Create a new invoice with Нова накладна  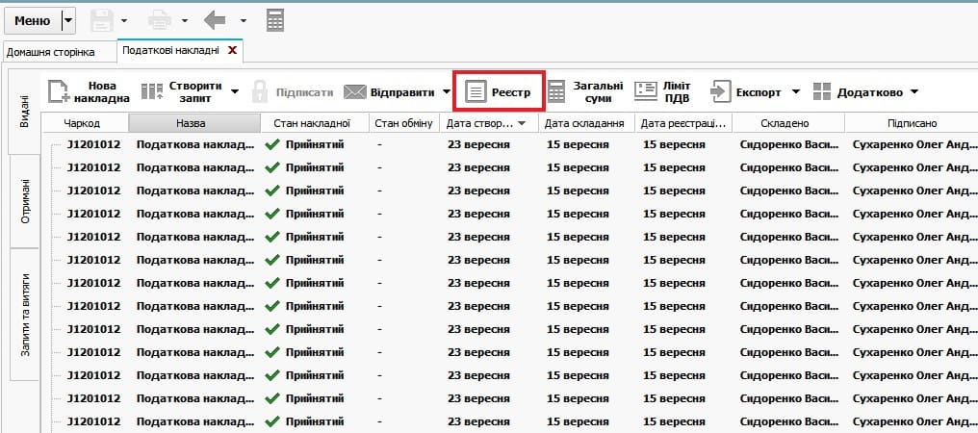(90, 91)
